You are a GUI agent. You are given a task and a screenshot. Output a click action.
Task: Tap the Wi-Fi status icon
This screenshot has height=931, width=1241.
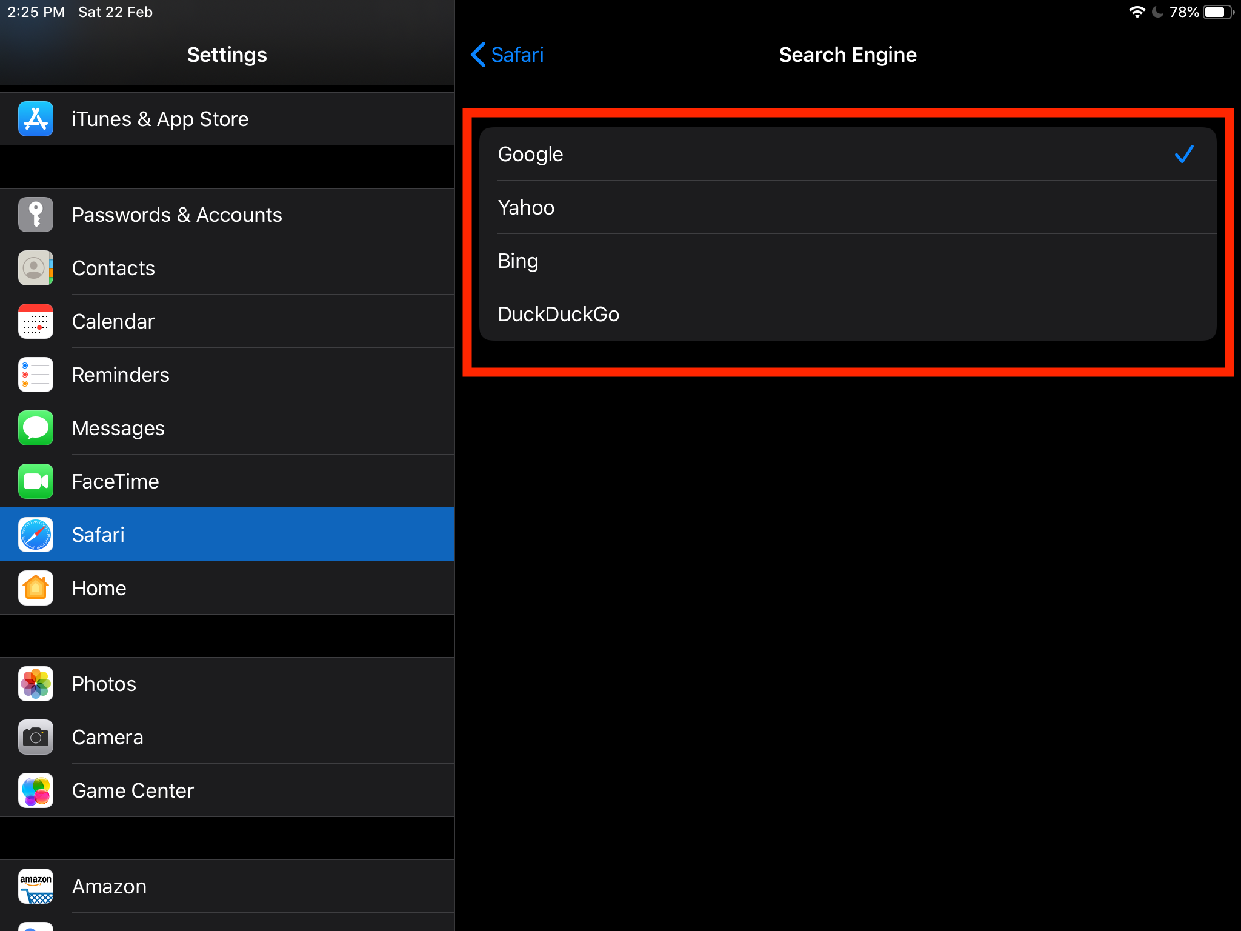pyautogui.click(x=1137, y=12)
